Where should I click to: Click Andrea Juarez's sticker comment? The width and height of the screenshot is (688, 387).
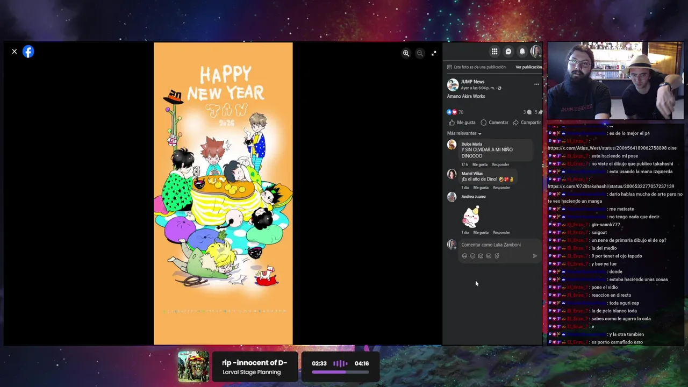(x=471, y=217)
